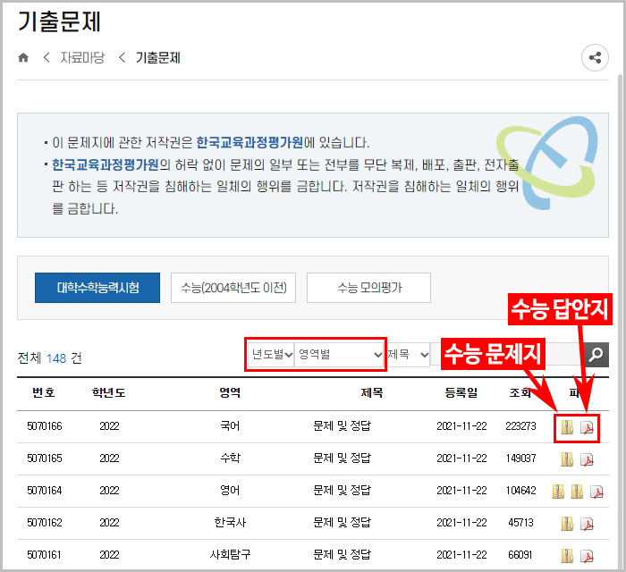Image resolution: width=626 pixels, height=572 pixels.
Task: Click row number 5070164
Action: 45,491
